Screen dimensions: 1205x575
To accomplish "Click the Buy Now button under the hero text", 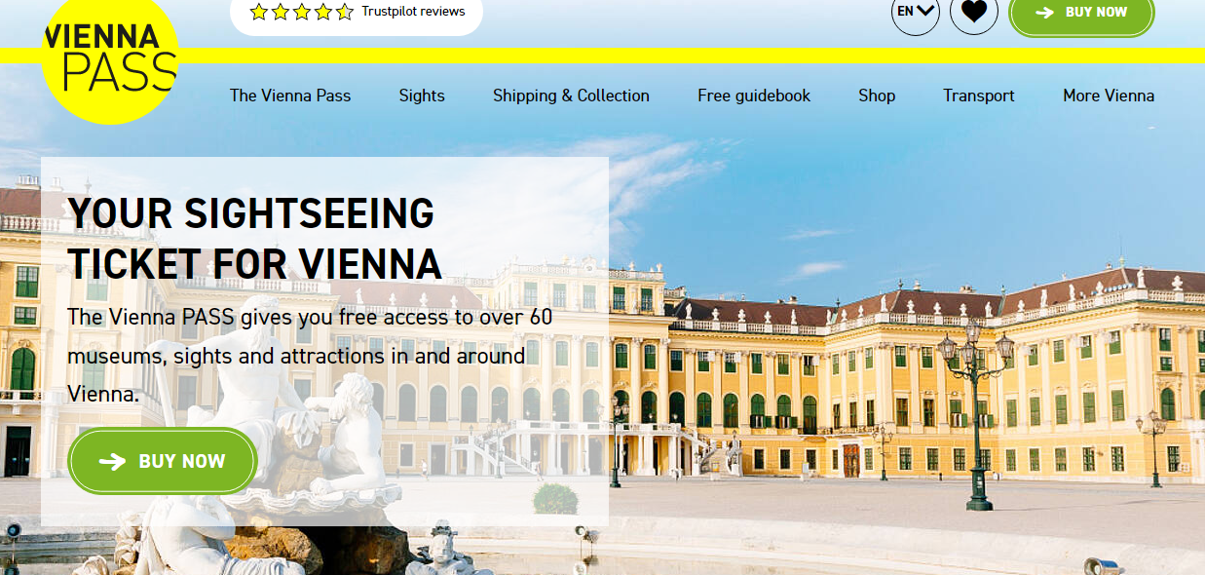I will pyautogui.click(x=163, y=461).
